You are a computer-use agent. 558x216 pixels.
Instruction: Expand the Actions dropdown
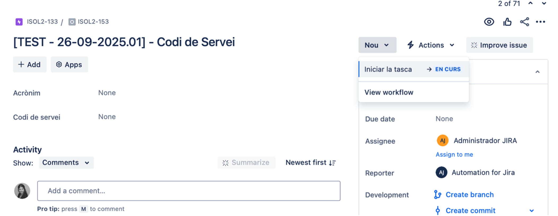tap(431, 45)
